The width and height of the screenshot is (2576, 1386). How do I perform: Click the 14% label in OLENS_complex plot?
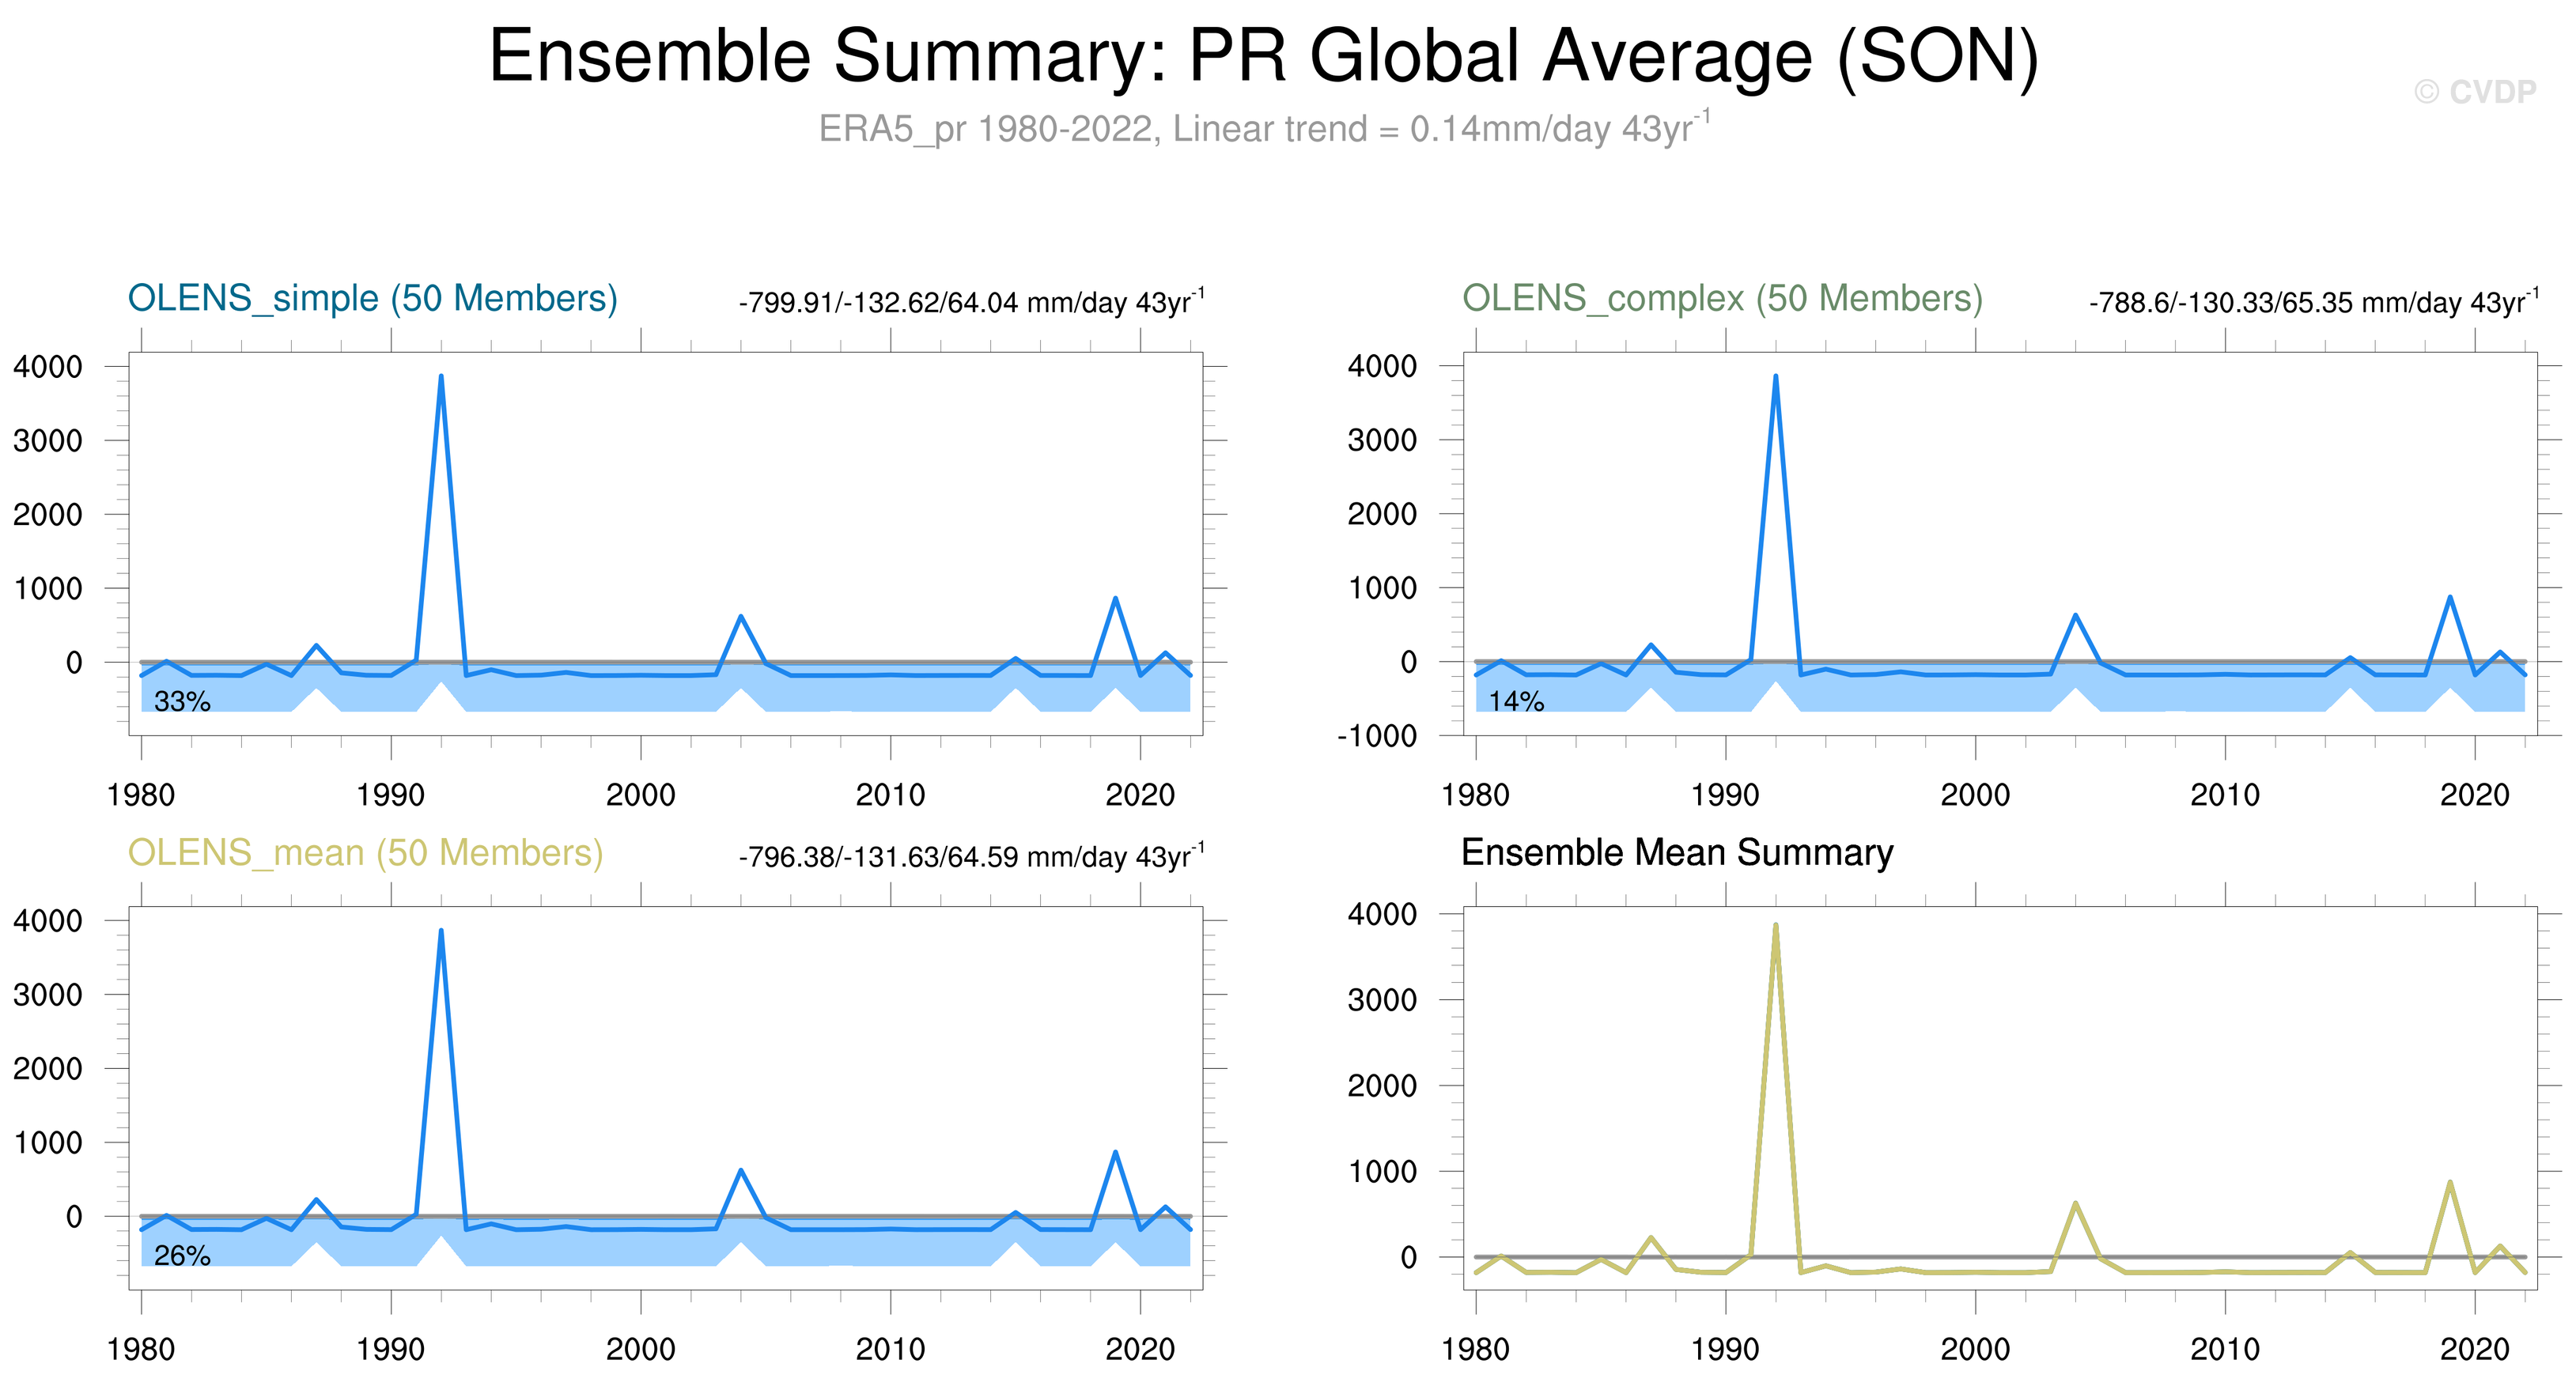click(1516, 702)
